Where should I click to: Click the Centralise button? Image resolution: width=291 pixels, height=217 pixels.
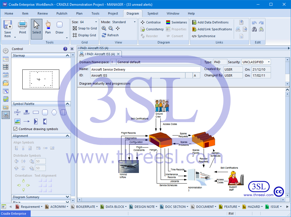pos(151,22)
